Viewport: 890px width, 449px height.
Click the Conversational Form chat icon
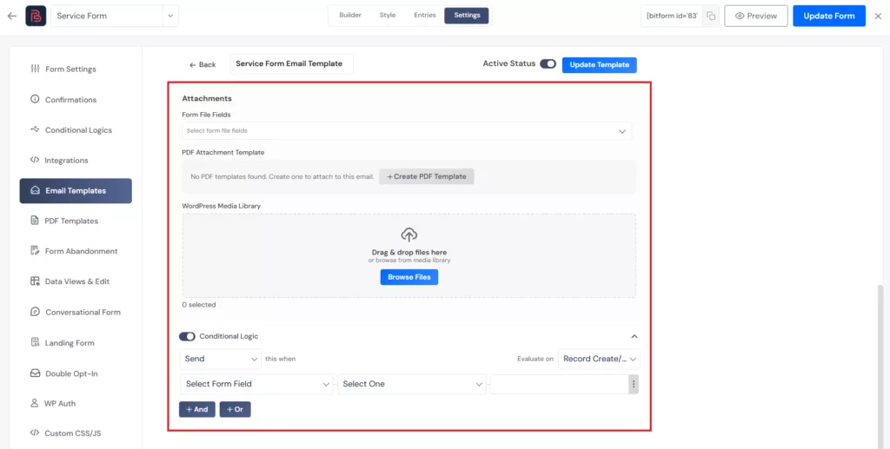[x=35, y=312]
